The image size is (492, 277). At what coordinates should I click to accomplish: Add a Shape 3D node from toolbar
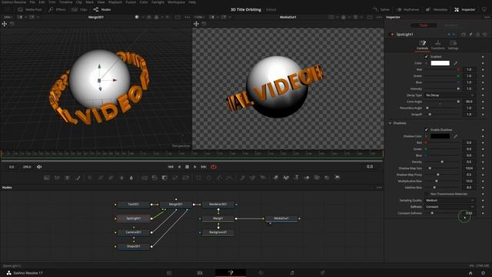286,178
